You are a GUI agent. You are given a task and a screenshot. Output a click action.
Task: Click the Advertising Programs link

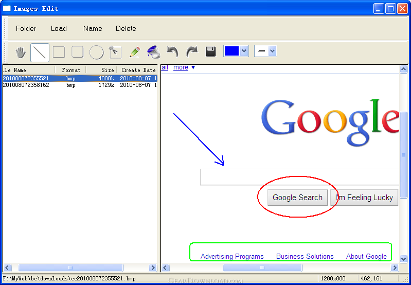click(232, 256)
